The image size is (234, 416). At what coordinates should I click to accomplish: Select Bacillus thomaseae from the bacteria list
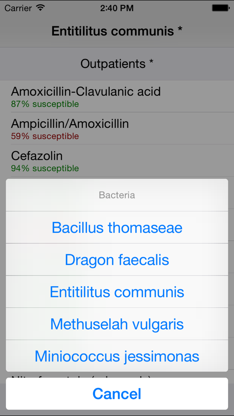pos(117,227)
